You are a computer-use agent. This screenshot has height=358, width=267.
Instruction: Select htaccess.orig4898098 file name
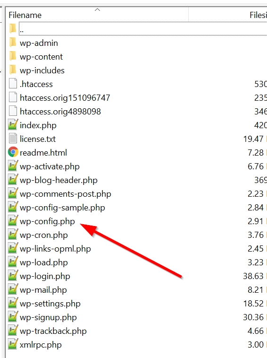[60, 112]
